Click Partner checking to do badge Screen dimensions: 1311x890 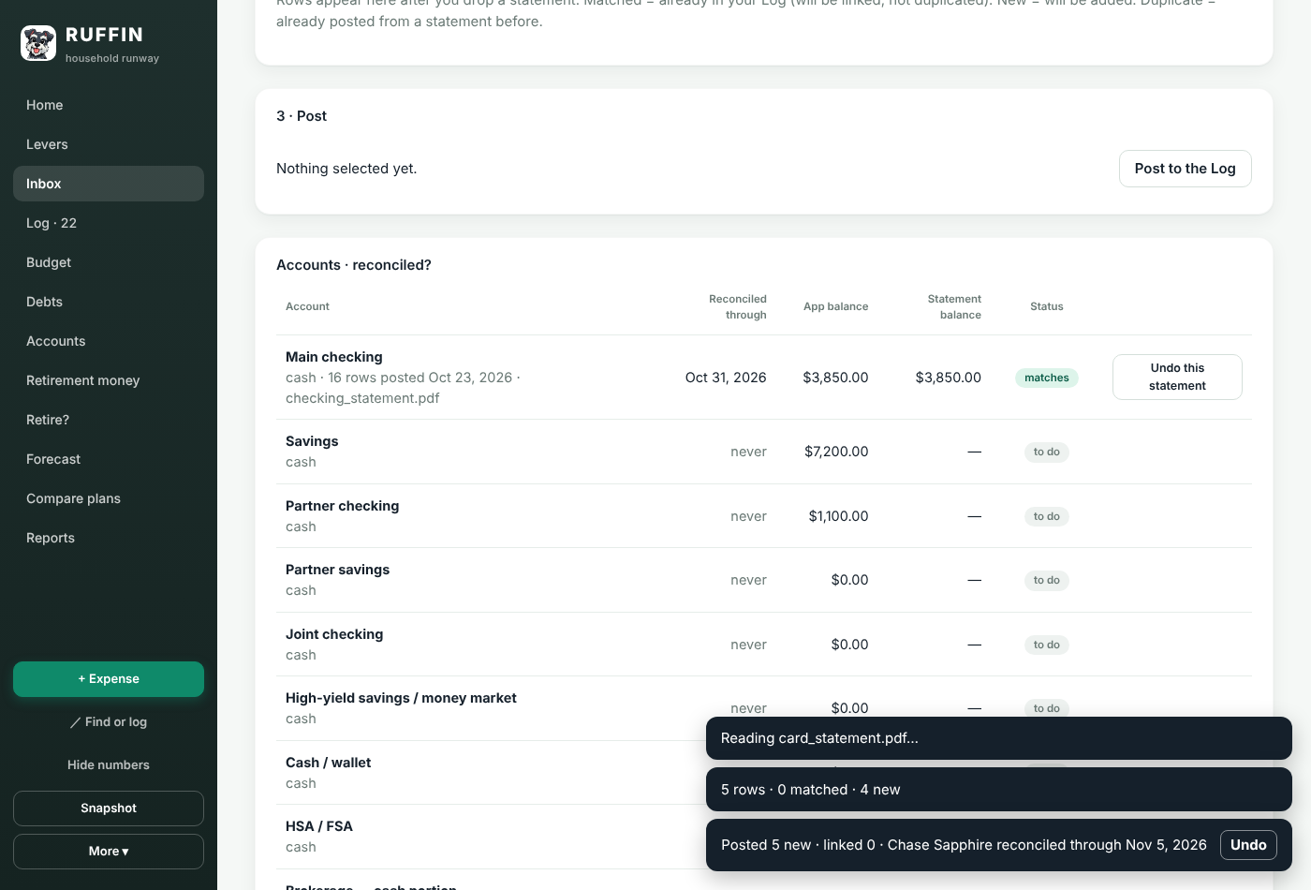(1046, 516)
